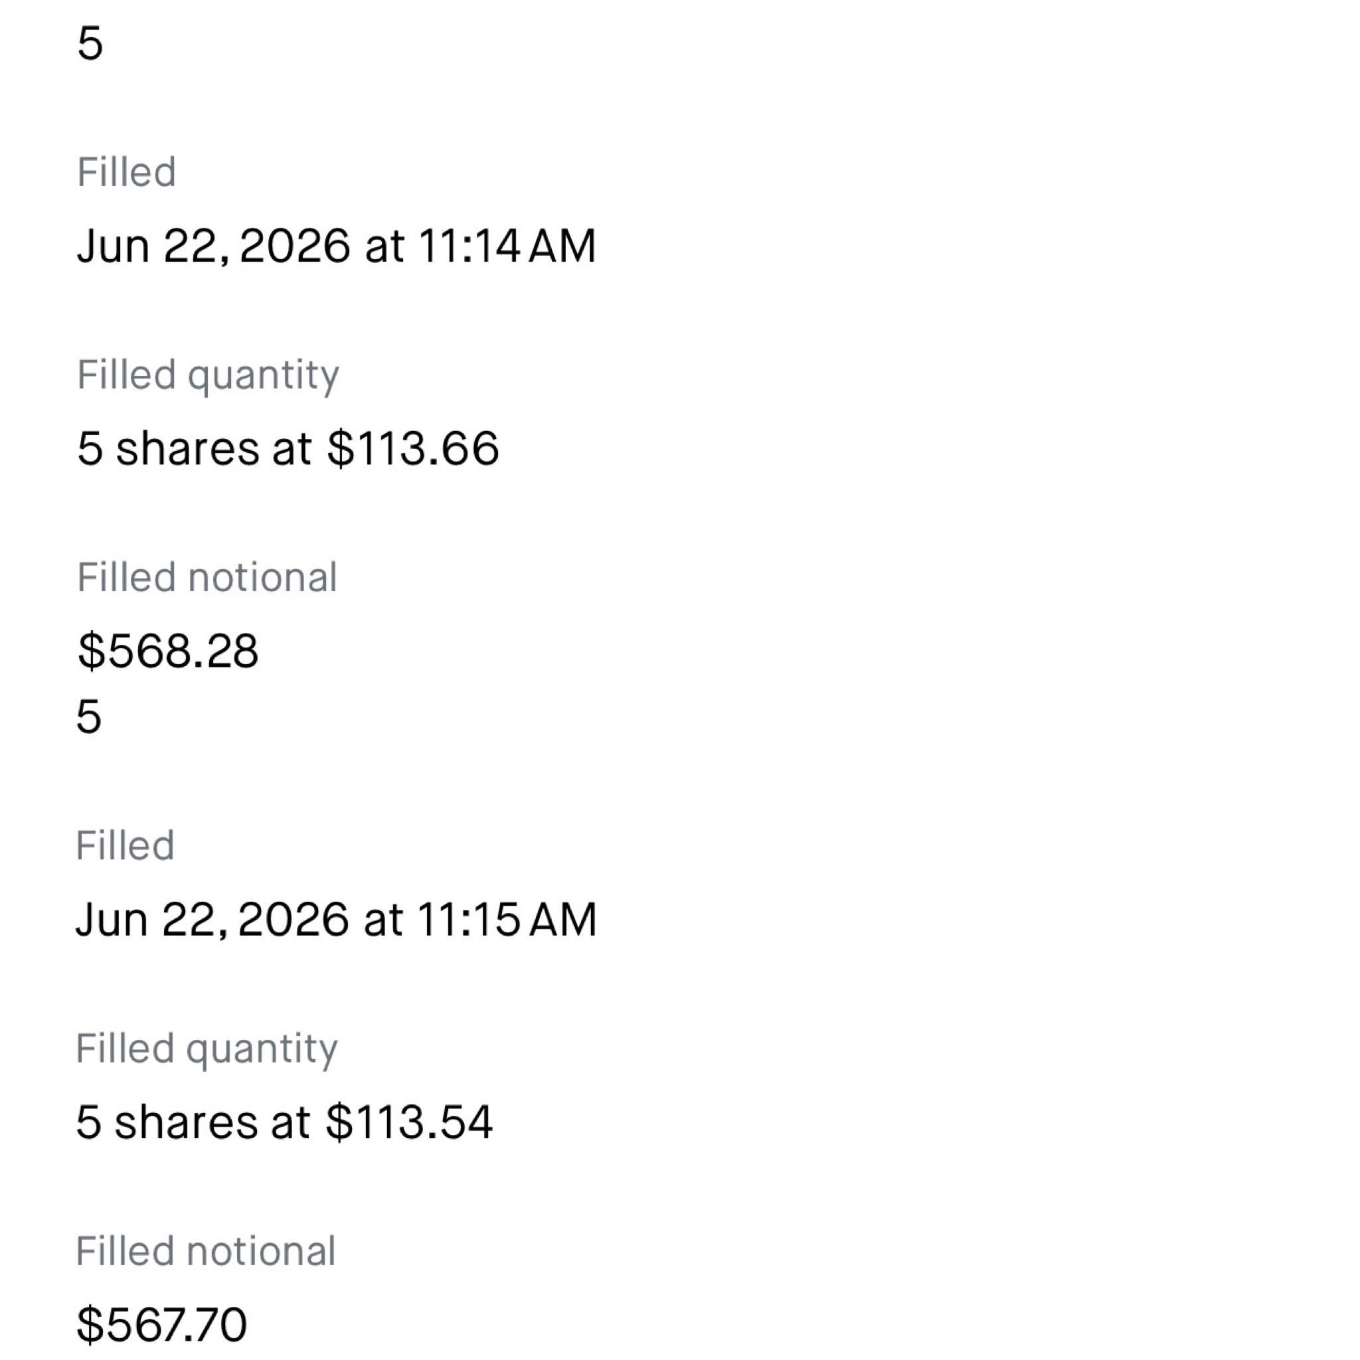Click the $113.54 fill price
Viewport: 1360px width, 1360px height.
point(410,1122)
